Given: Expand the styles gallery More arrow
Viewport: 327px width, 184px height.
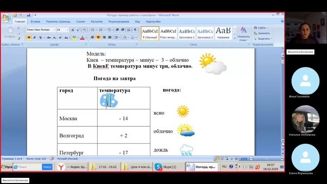Looking at the screenshot, I should tap(235, 38).
